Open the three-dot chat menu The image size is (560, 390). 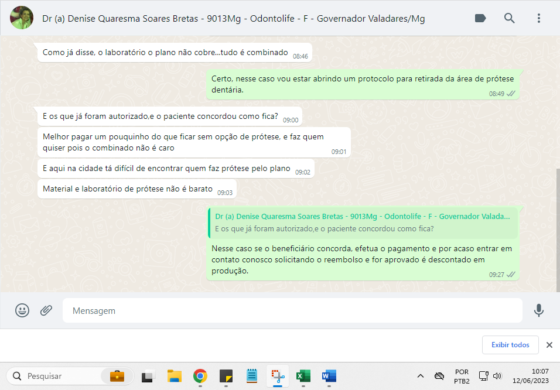tap(539, 18)
